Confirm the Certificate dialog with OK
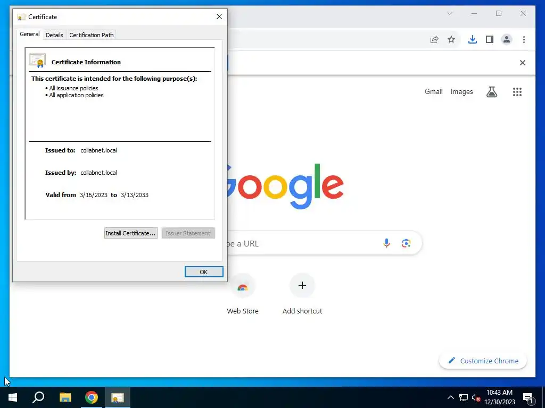Viewport: 545px width, 408px height. pyautogui.click(x=204, y=272)
